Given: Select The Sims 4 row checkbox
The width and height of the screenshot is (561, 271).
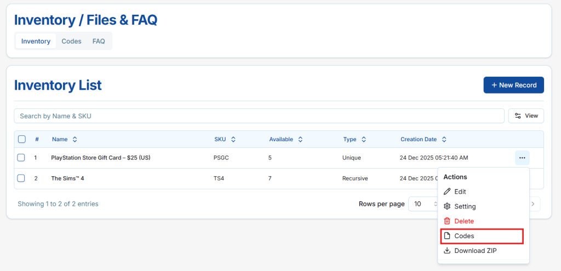Looking at the screenshot, I should point(21,178).
